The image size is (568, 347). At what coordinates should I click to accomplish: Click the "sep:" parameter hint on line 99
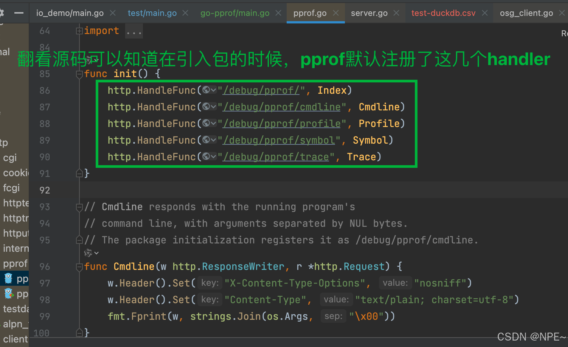(x=333, y=316)
